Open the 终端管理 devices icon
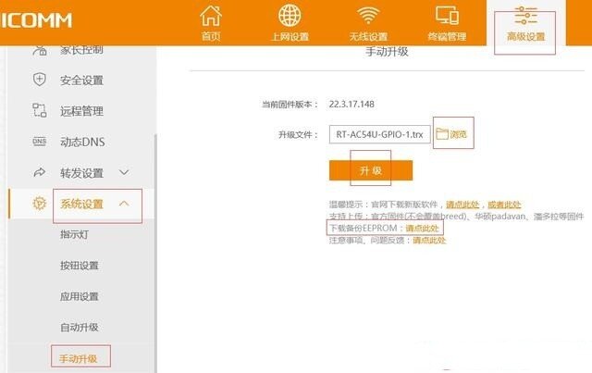 coord(447,16)
